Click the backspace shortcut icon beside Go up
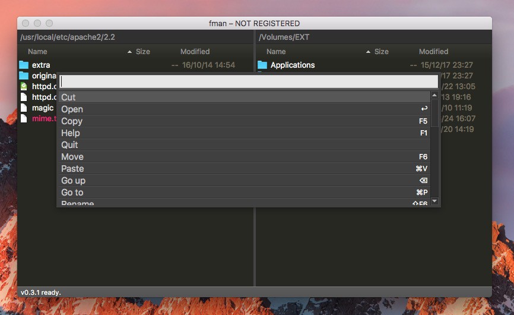Screen dimensions: 514x315 click(x=424, y=181)
